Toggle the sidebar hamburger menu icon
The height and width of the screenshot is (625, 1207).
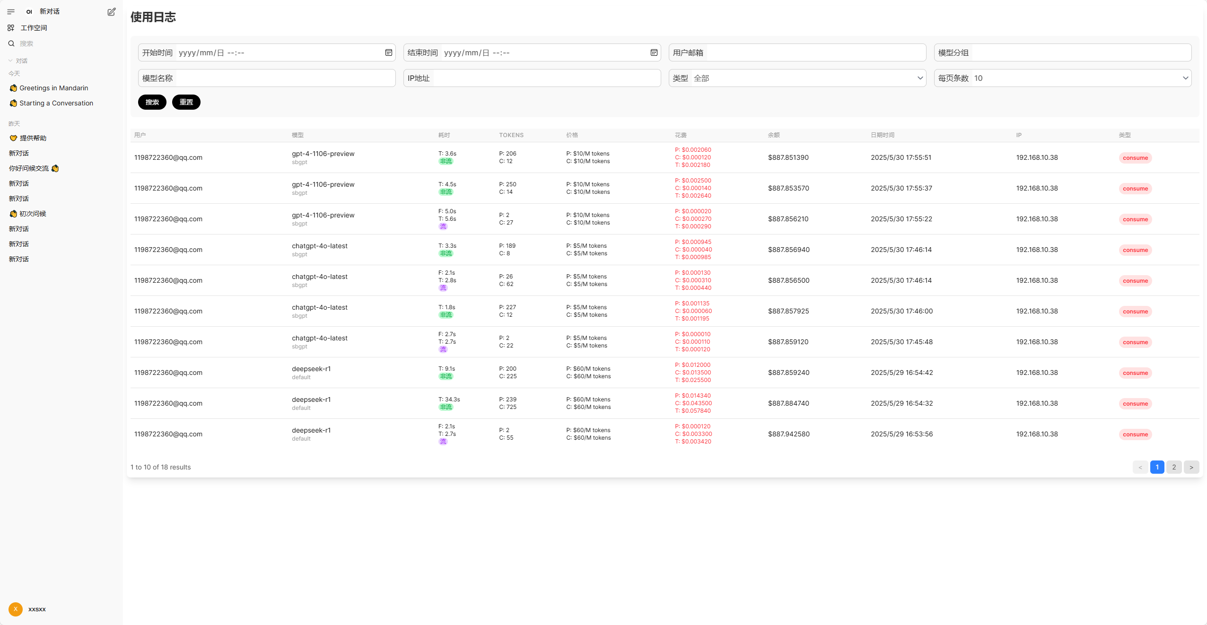[11, 12]
